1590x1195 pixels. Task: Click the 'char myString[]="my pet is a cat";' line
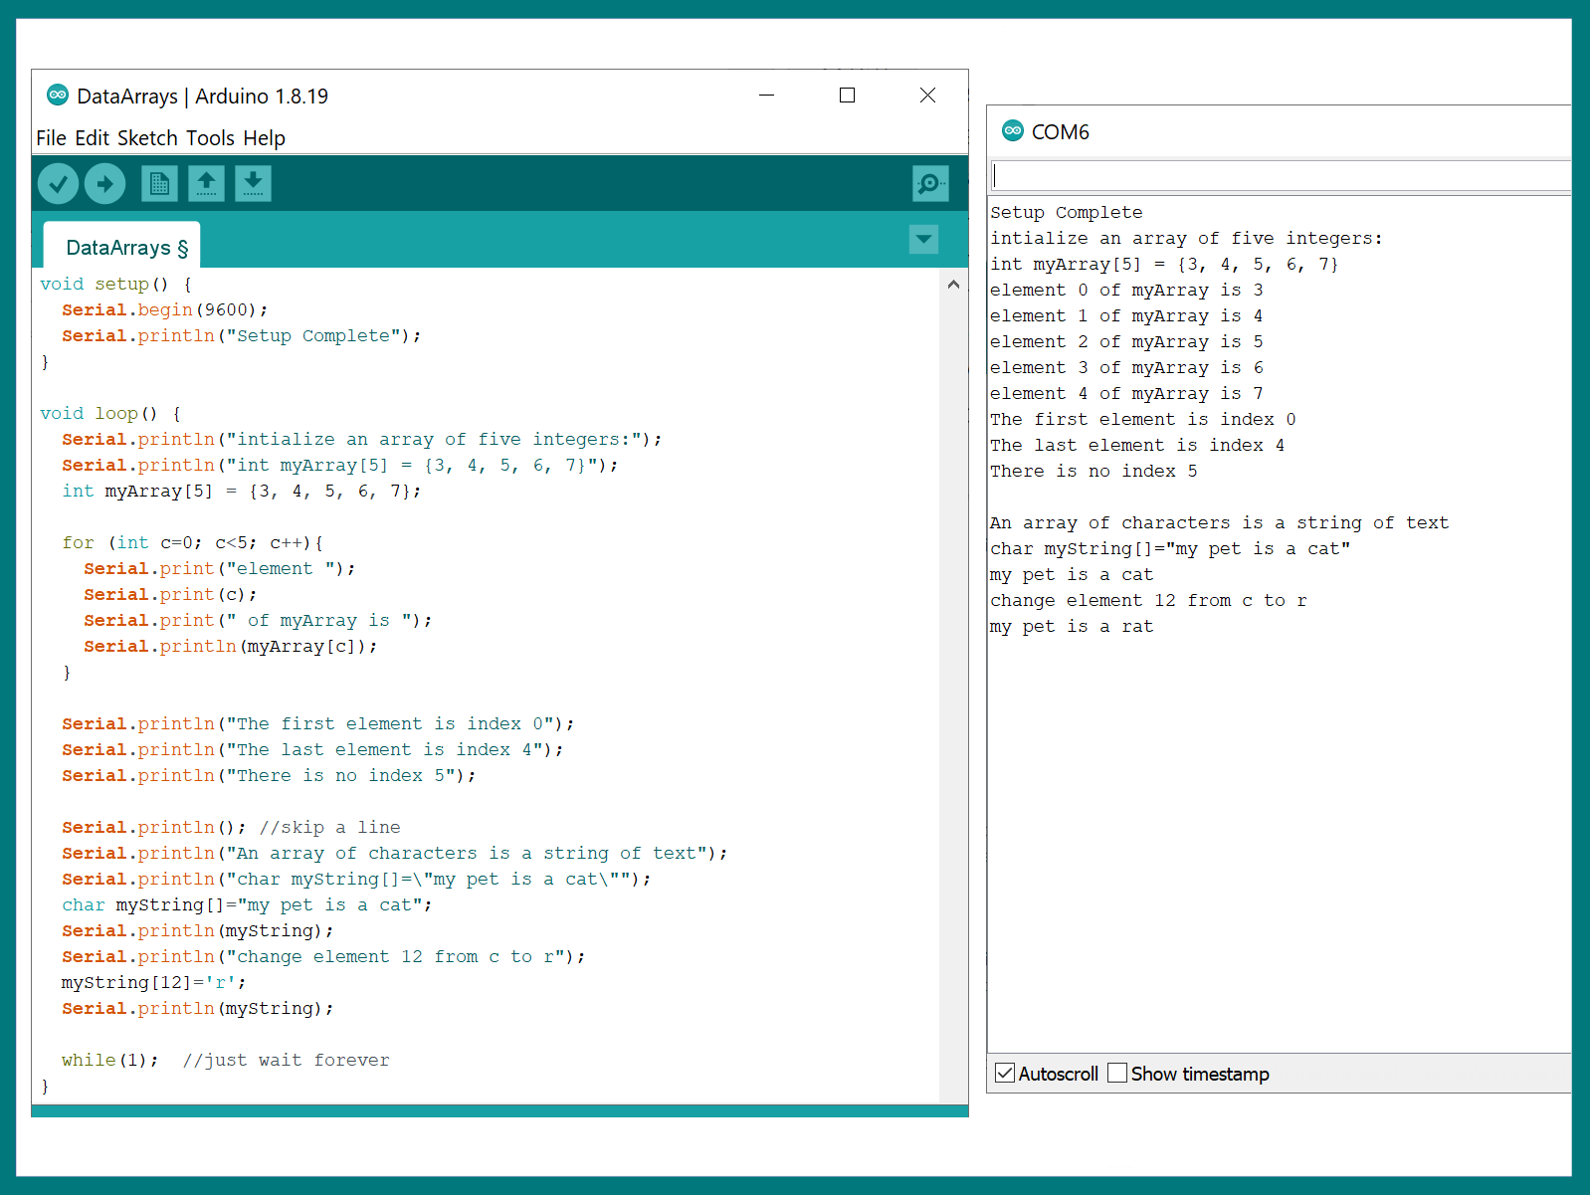coord(247,905)
